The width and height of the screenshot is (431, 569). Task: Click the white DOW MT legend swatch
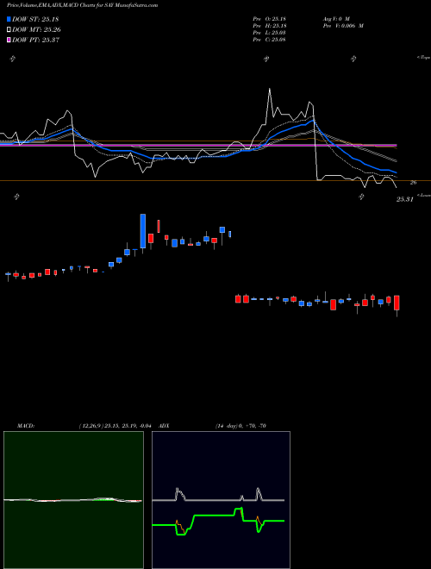pyautogui.click(x=9, y=29)
